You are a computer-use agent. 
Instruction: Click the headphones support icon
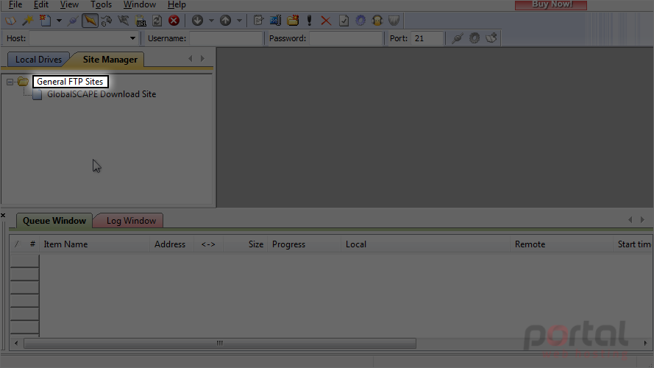tap(377, 21)
